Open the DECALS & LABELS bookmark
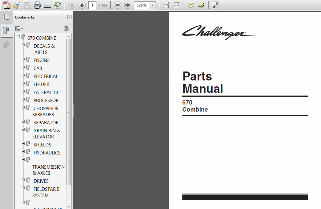This screenshot has width=321, height=209. coord(44,49)
